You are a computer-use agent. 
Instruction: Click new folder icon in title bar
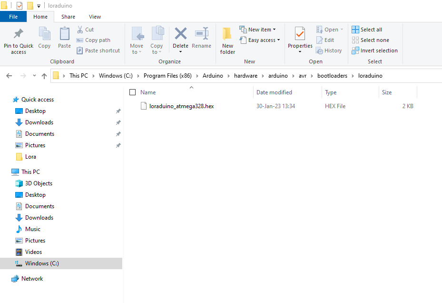pyautogui.click(x=30, y=6)
